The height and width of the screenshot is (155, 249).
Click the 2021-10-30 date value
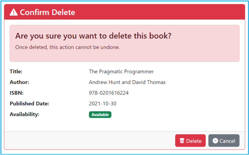tap(102, 104)
